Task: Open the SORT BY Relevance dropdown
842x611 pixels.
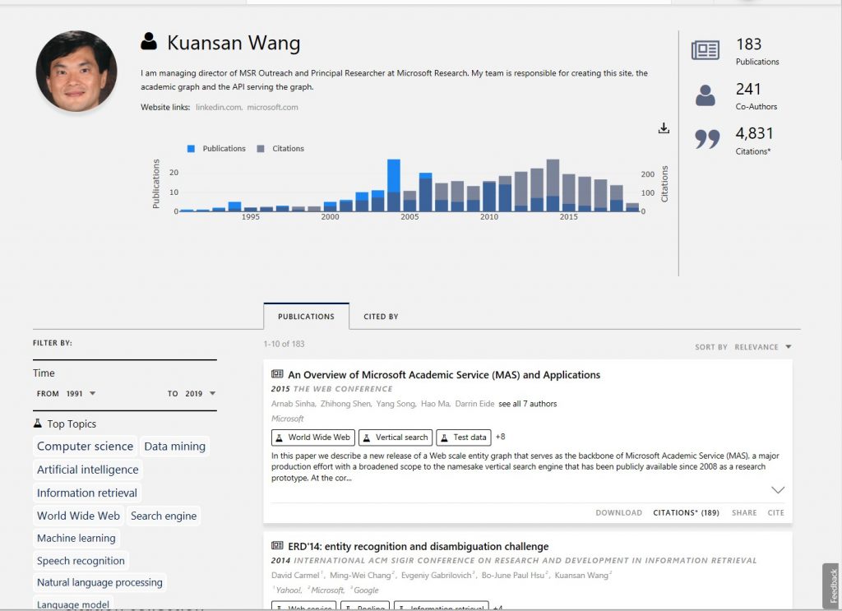Action: [755, 347]
